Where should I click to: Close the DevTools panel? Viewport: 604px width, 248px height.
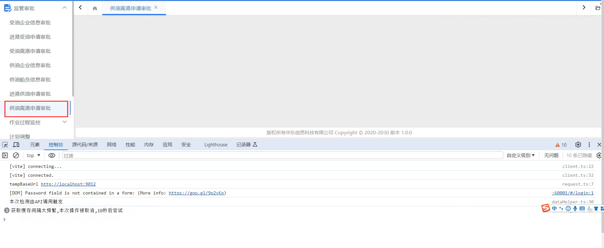(x=599, y=145)
